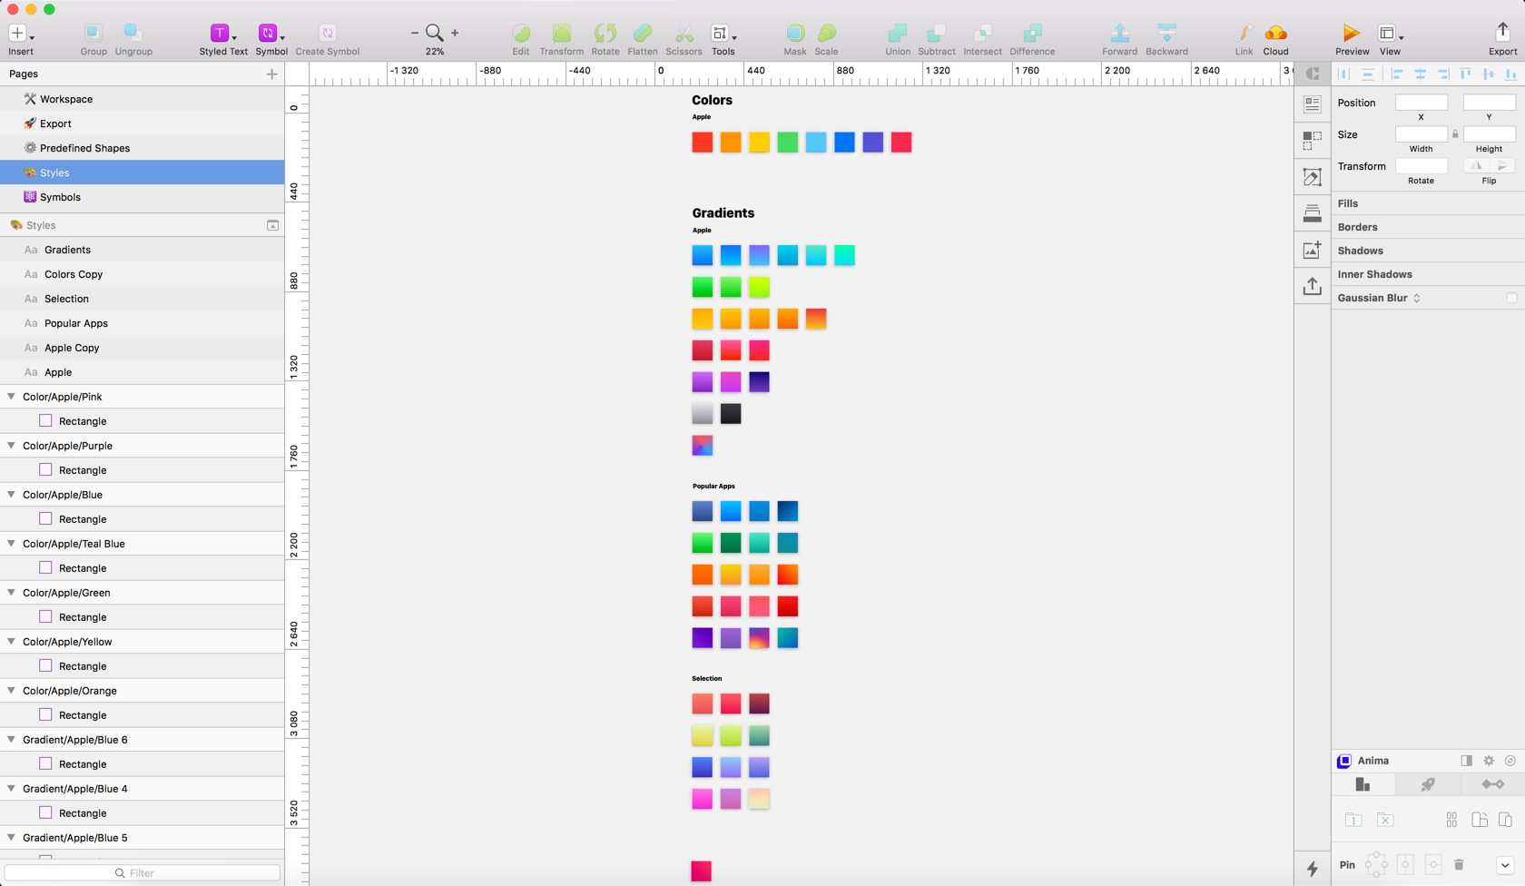Toggle the size aspect ratio lock

[1455, 134]
